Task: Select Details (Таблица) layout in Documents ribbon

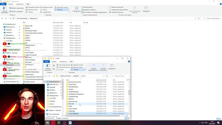Action: pyautogui.click(x=61, y=10)
